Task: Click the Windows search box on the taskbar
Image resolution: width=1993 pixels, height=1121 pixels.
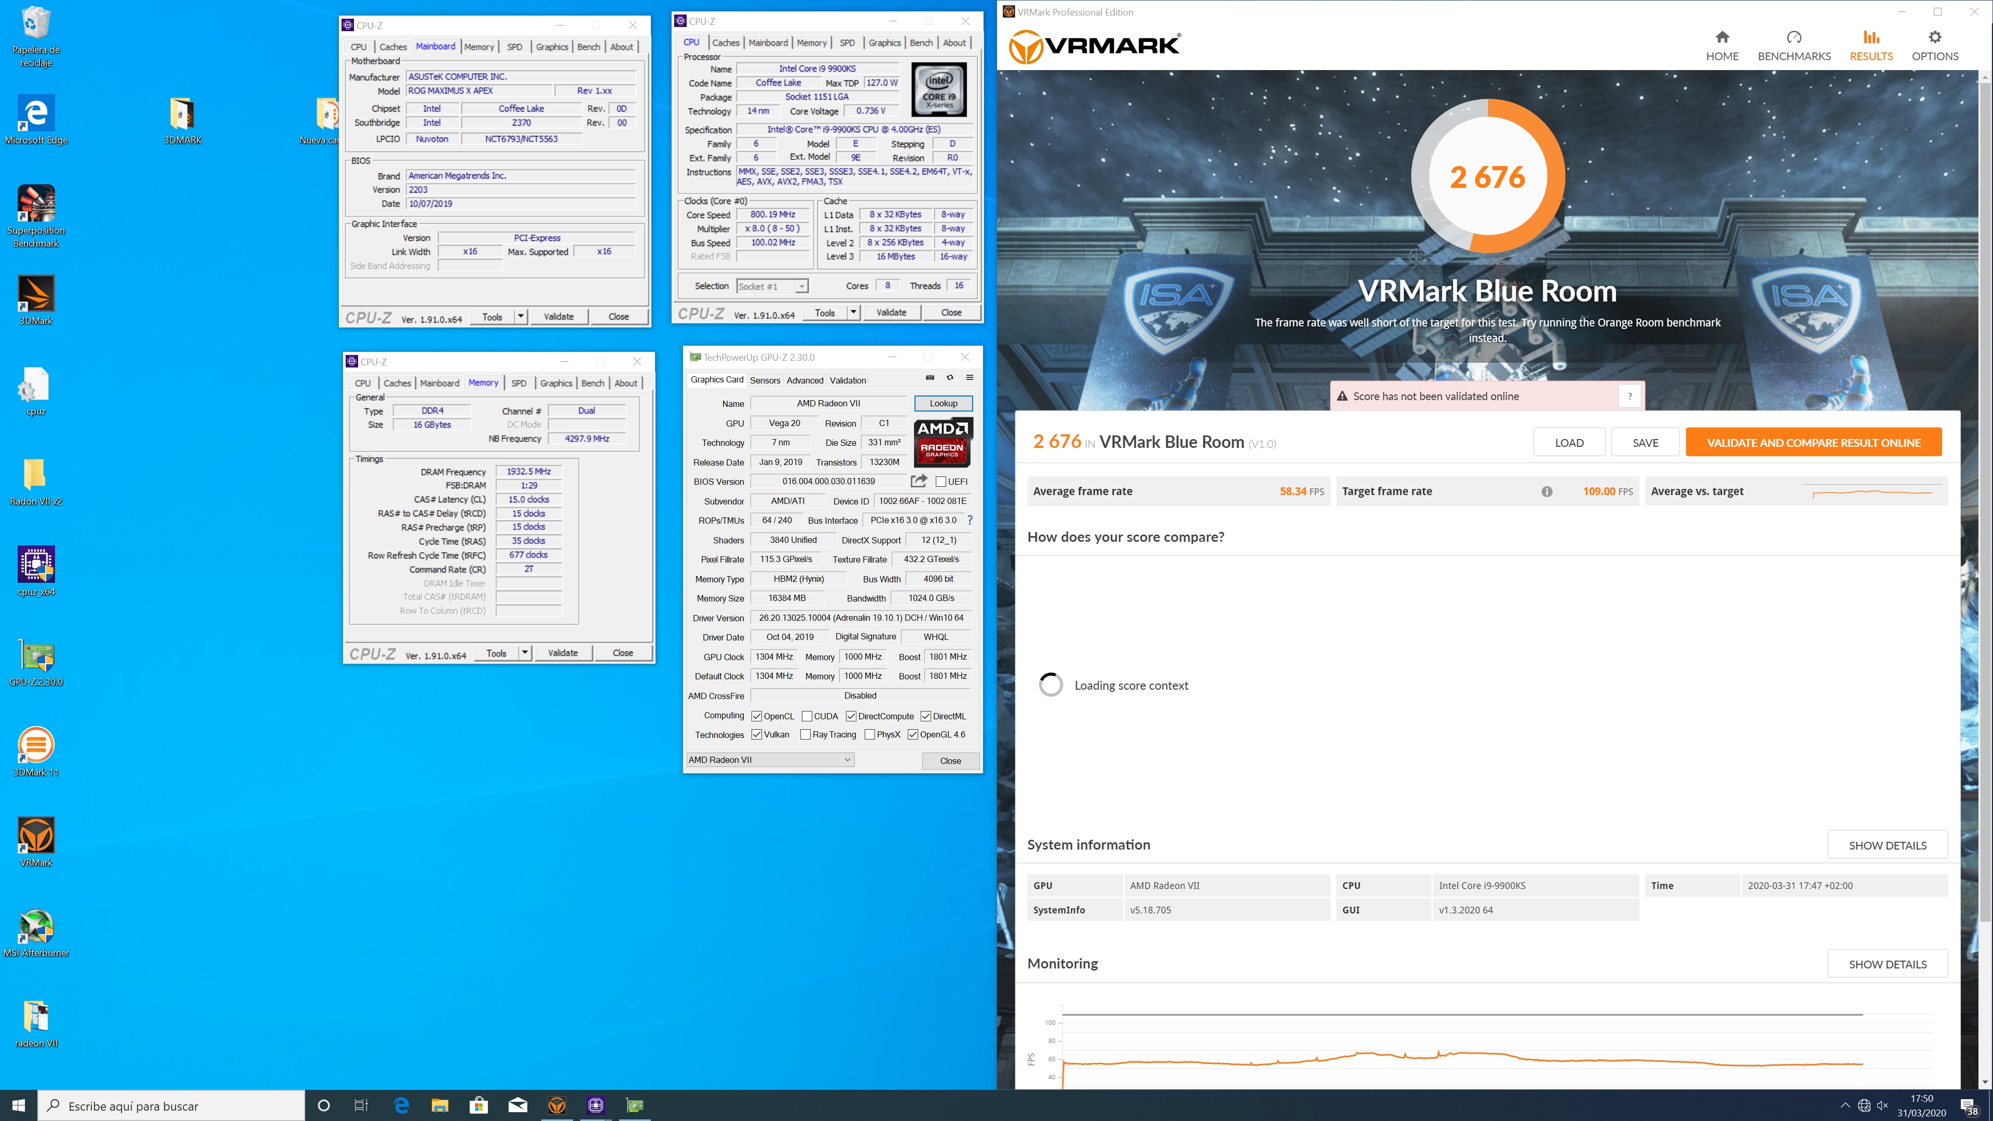Action: coord(171,1105)
